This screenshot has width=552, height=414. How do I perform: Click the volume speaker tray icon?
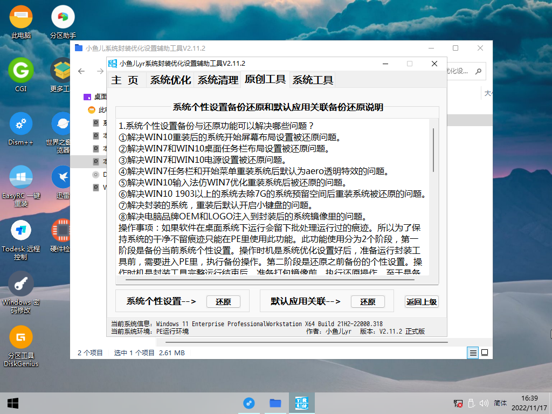click(484, 403)
